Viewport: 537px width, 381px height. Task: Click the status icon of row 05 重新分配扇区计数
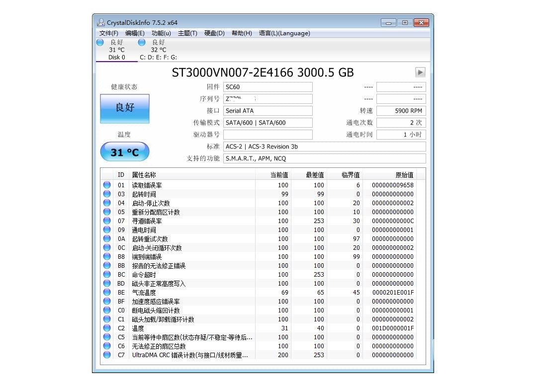click(107, 212)
